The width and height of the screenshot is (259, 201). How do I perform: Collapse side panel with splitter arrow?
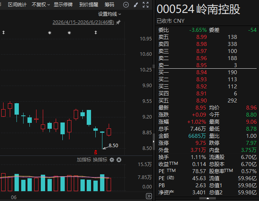153,142
